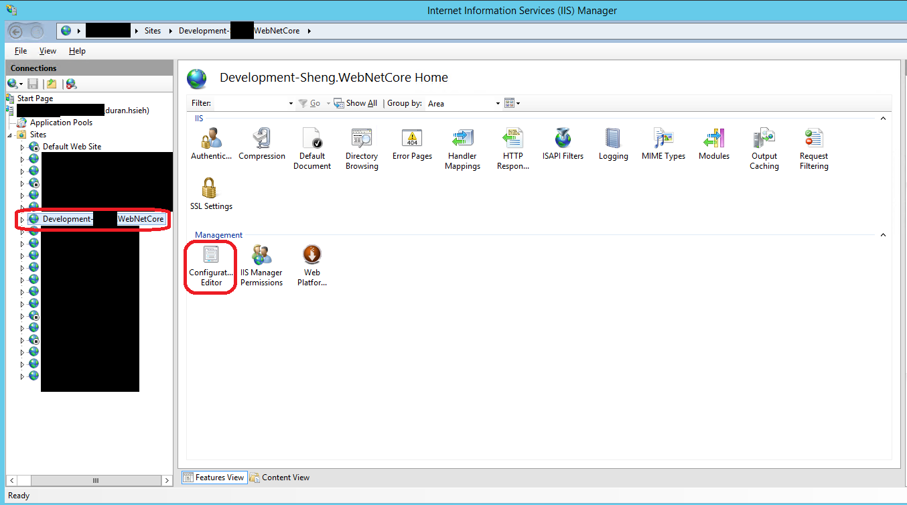Click the forward navigation arrow
907x505 pixels.
[x=37, y=31]
